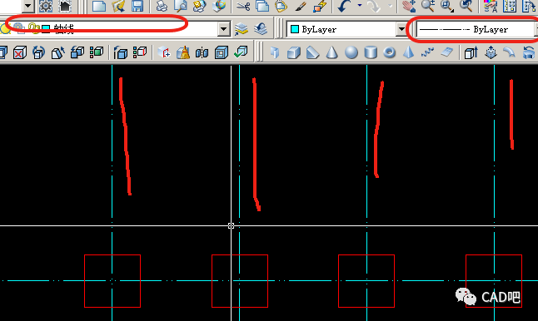538x321 pixels.
Task: Copy selection to clipboard
Action: (262, 6)
